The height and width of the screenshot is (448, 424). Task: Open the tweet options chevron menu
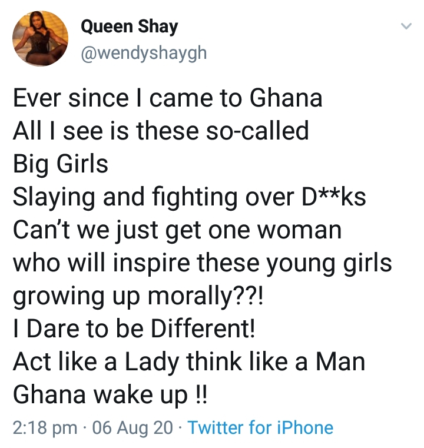406,26
